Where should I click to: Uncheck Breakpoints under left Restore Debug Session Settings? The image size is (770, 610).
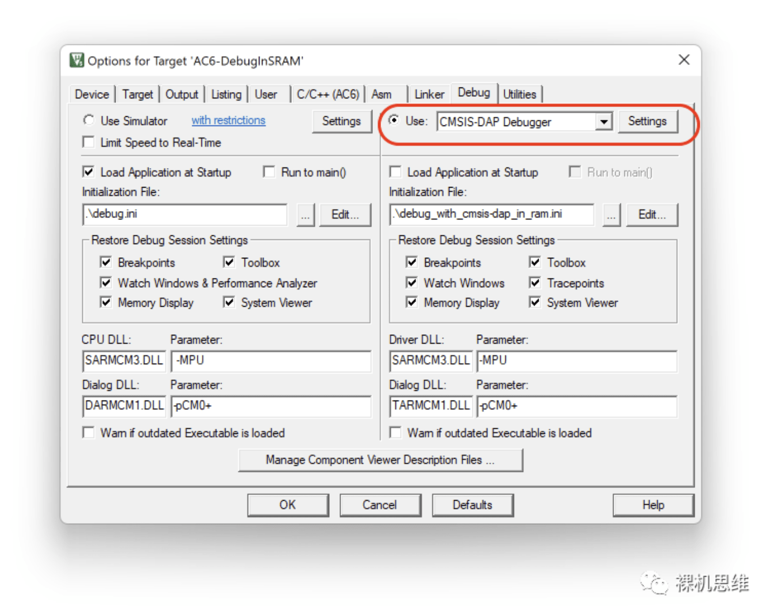click(x=106, y=262)
